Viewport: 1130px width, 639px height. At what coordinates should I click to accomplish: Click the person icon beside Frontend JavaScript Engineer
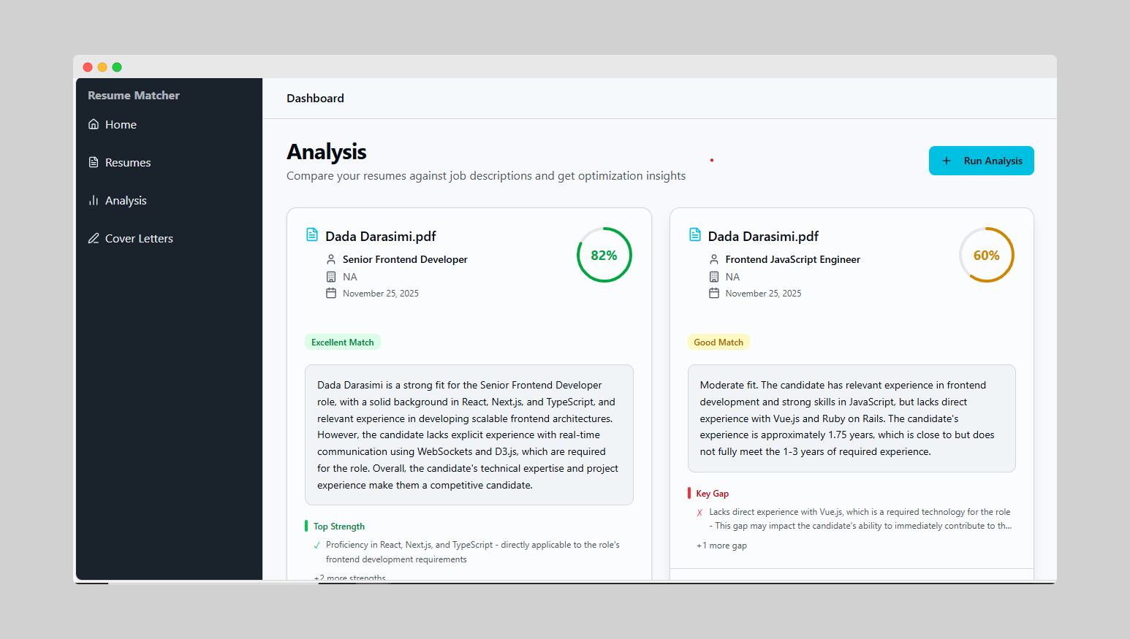pyautogui.click(x=714, y=259)
